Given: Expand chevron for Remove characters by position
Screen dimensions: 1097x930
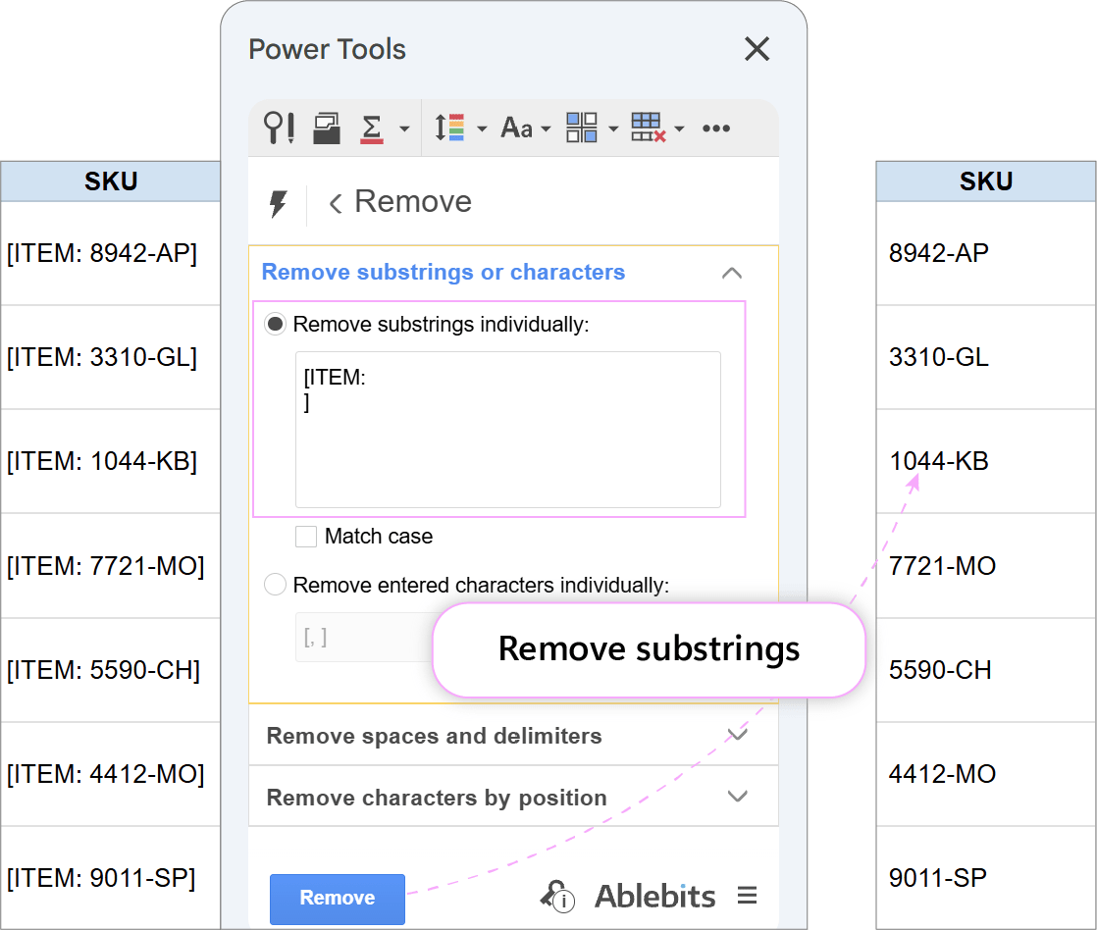Looking at the screenshot, I should click(x=738, y=797).
